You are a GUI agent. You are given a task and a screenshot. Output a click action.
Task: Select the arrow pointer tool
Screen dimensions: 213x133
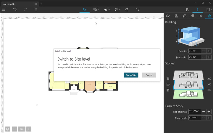point(85,10)
